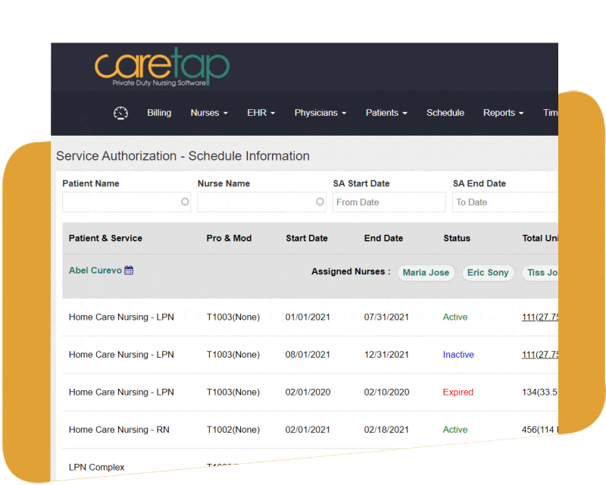Viewport: 606px width, 485px height.
Task: Click the CareTap logo
Action: [x=161, y=68]
